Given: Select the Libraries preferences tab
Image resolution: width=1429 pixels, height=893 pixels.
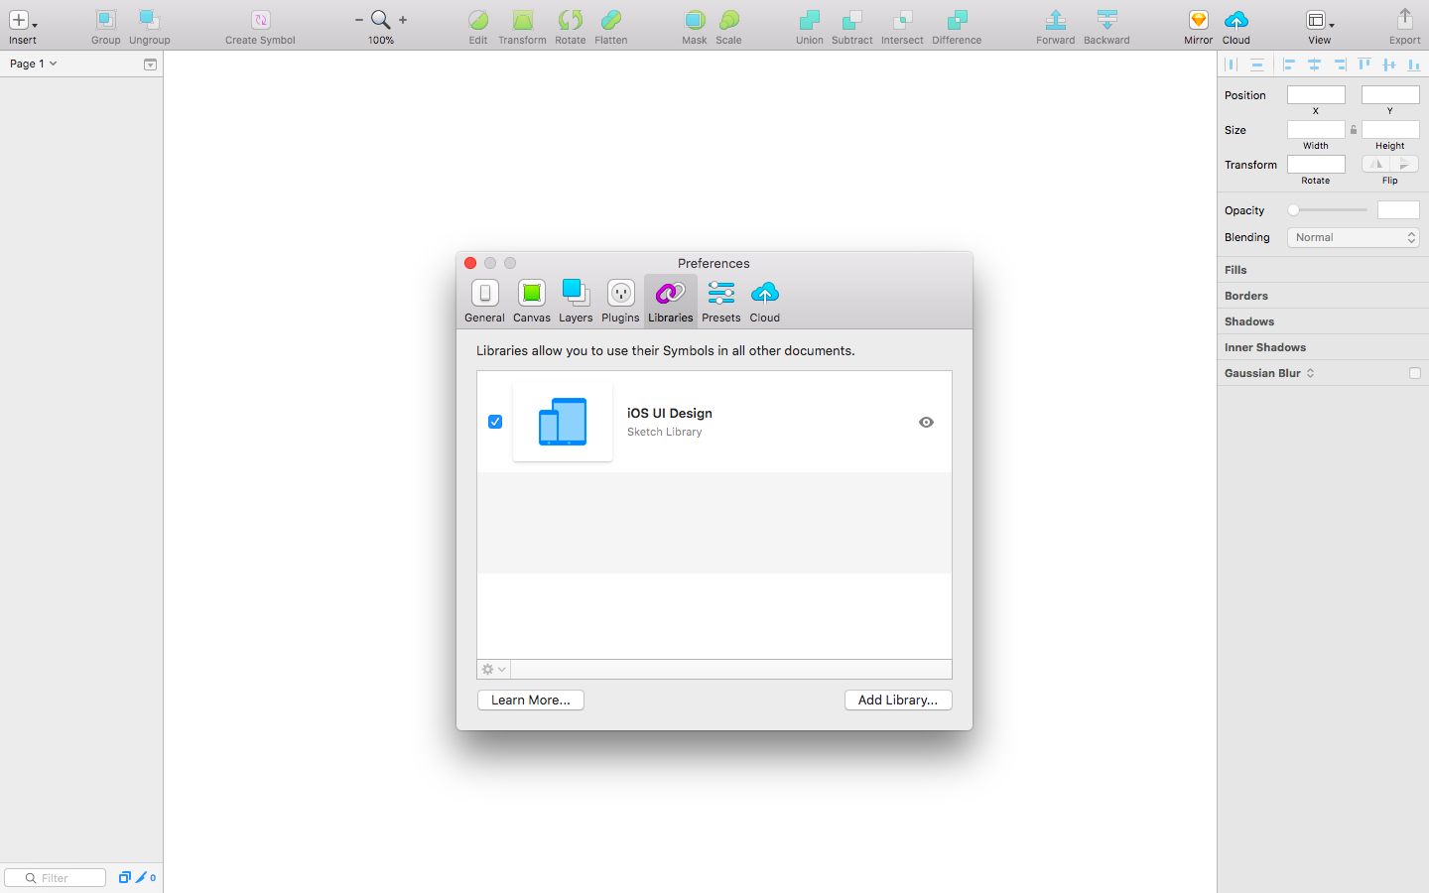Looking at the screenshot, I should tap(671, 302).
